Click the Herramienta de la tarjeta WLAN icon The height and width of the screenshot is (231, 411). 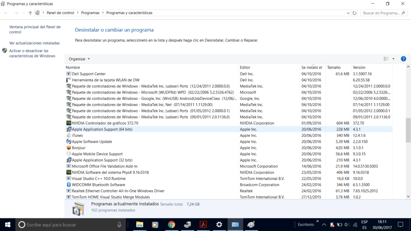68,80
